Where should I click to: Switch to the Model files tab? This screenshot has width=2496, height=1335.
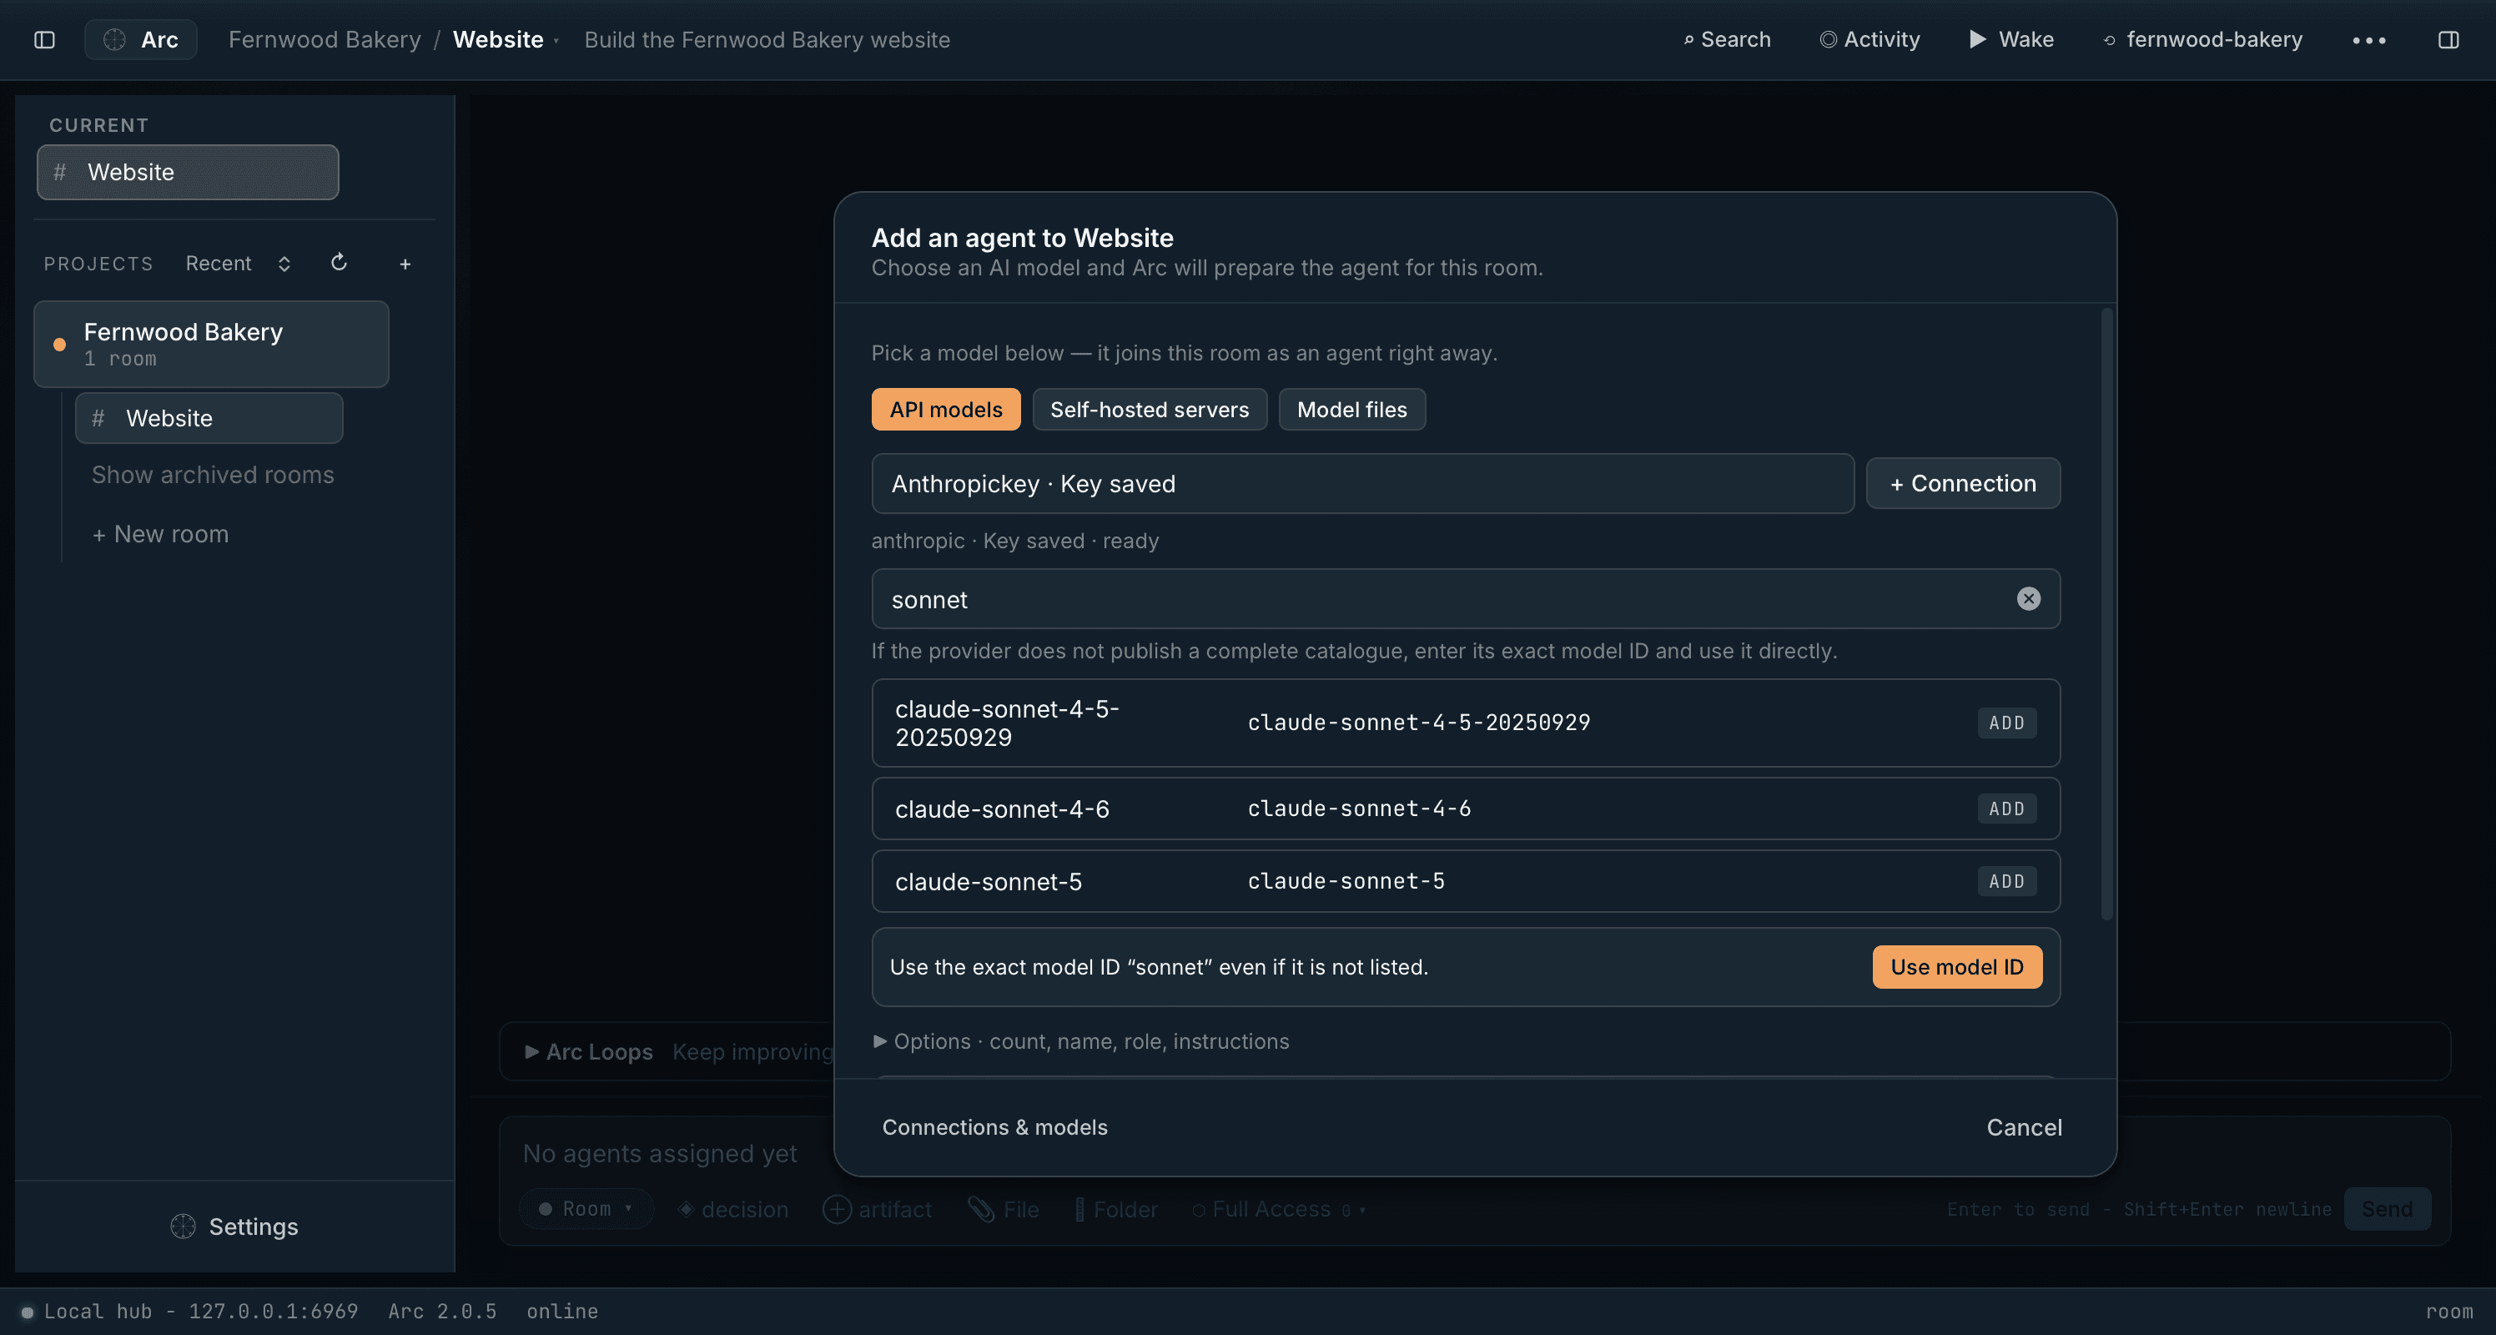click(x=1351, y=410)
